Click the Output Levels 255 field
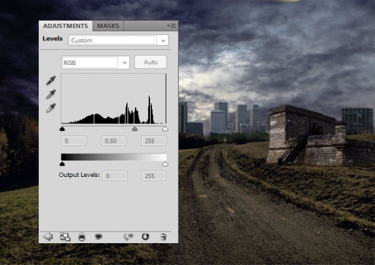Image resolution: width=375 pixels, height=265 pixels. click(x=153, y=176)
